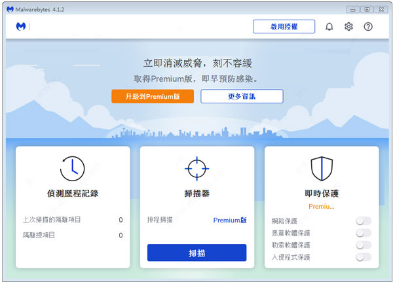393x282 pixels.
Task: Click the orange Premiu... label under 即時保護
Action: click(x=322, y=206)
